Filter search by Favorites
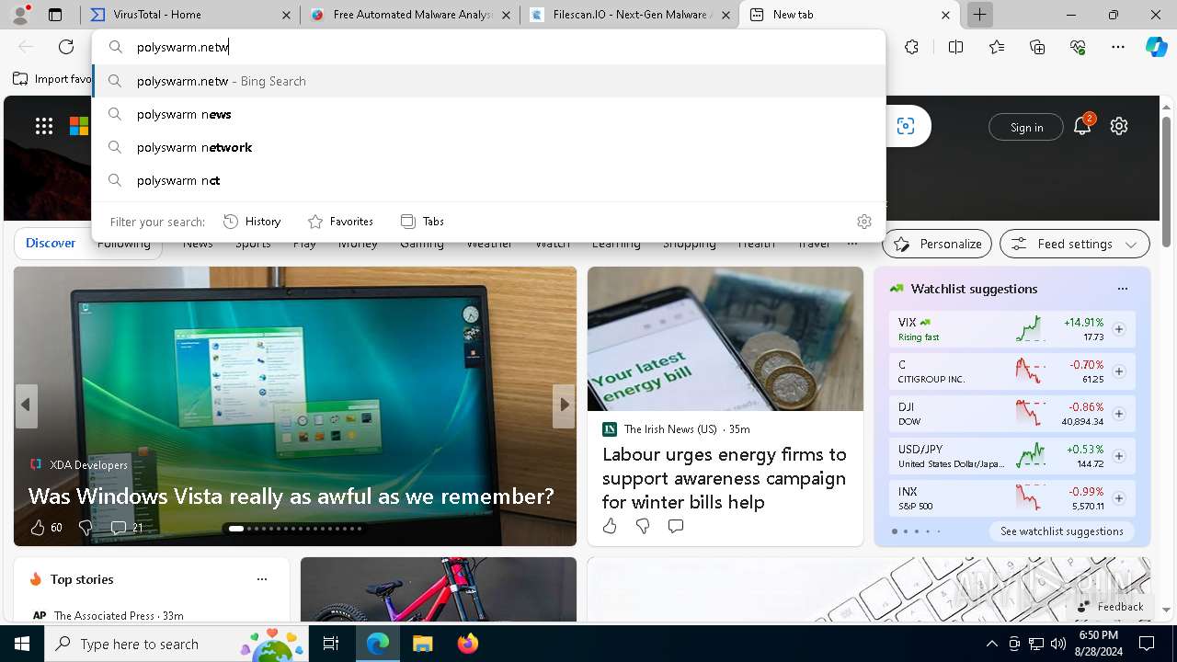Viewport: 1177px width, 662px height. 340,222
